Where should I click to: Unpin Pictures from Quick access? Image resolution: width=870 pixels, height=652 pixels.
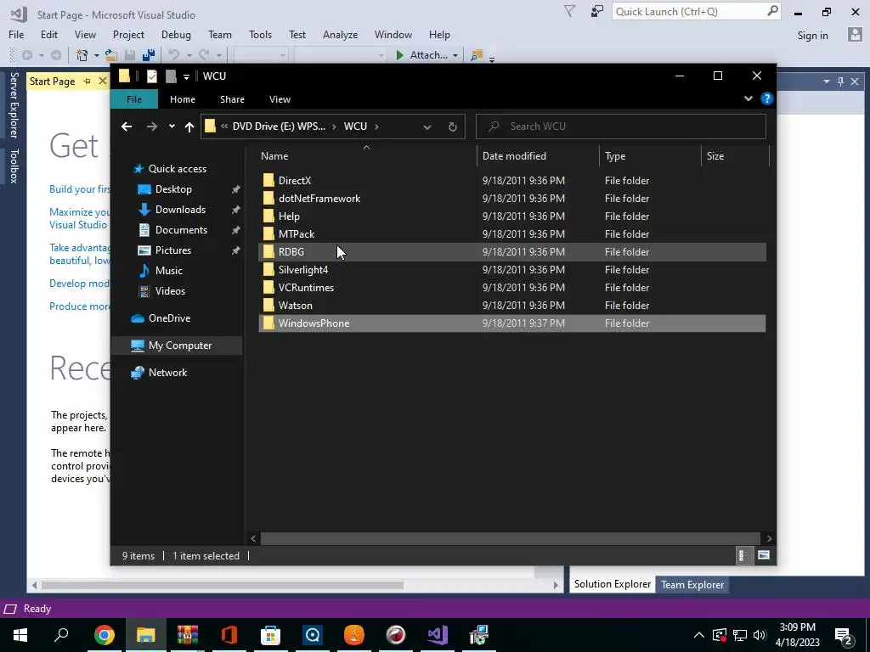[x=236, y=250]
